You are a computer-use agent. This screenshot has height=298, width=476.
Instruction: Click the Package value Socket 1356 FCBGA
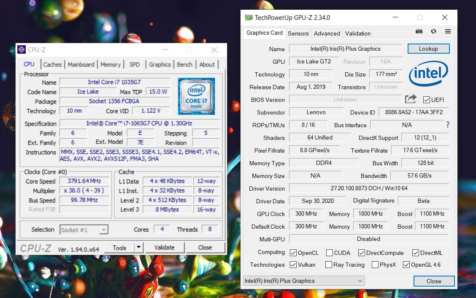[114, 101]
